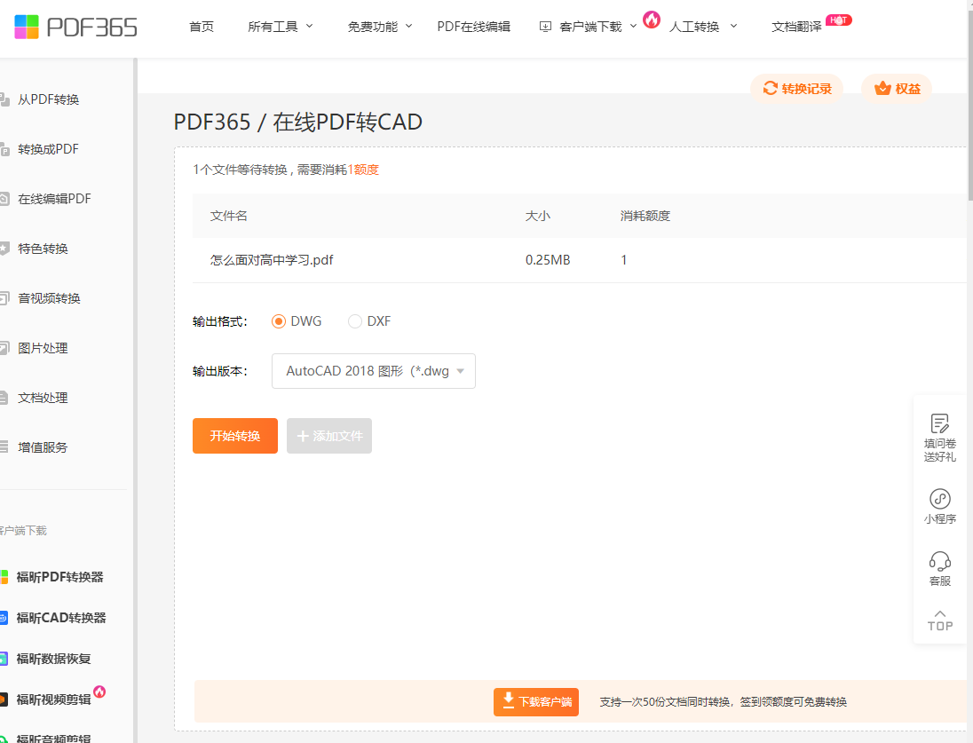Click the 0.25MB size cell

point(548,260)
